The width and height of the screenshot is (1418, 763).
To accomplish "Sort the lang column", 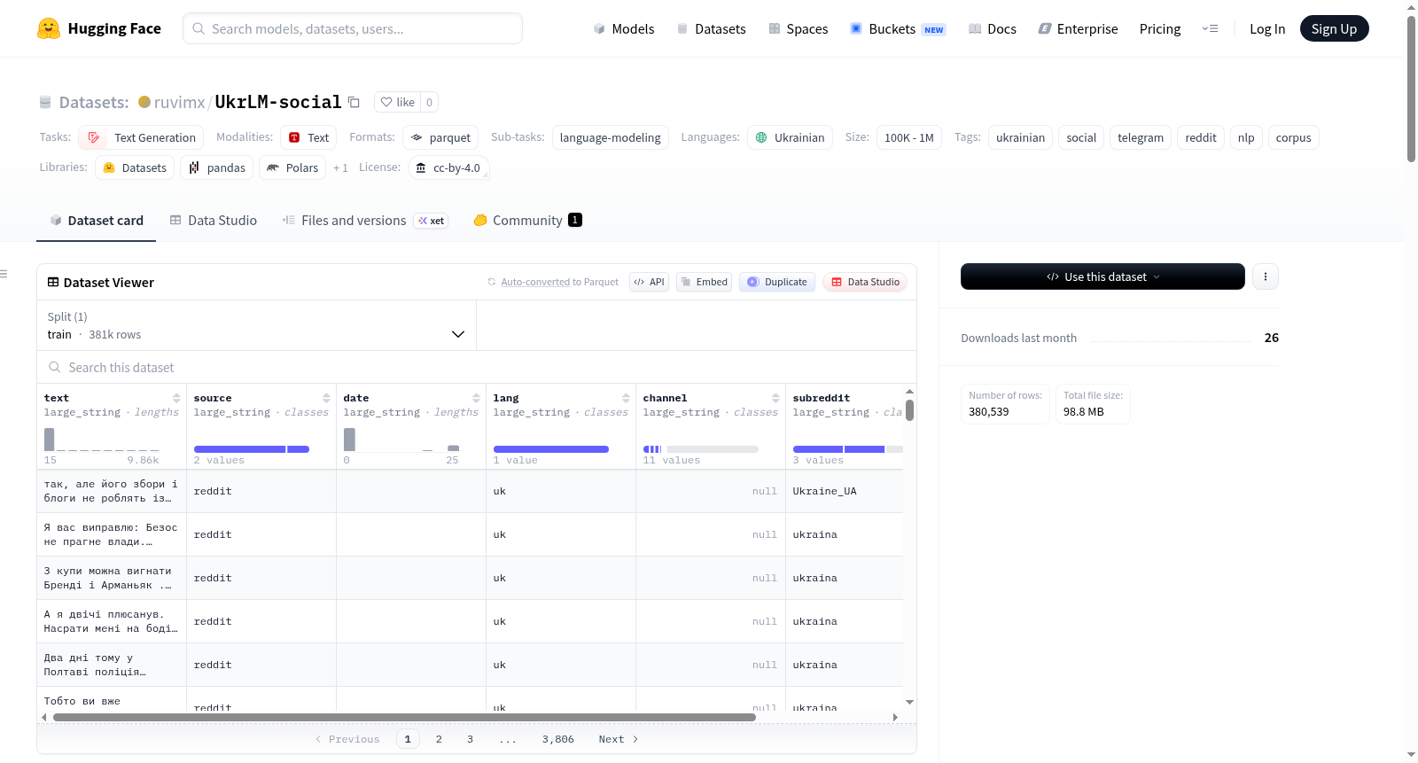I will point(626,398).
